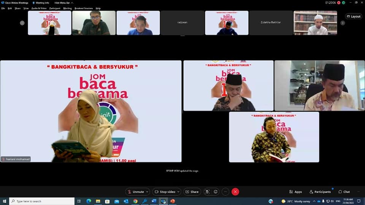Screen dimensions: 365x205
Task: Open PowerPoint from the taskbar
Action: click(x=173, y=201)
